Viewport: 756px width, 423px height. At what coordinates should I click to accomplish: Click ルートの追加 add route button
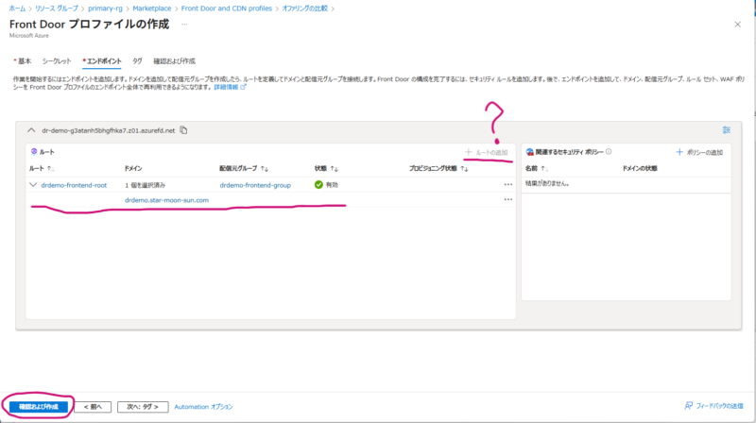tap(486, 152)
